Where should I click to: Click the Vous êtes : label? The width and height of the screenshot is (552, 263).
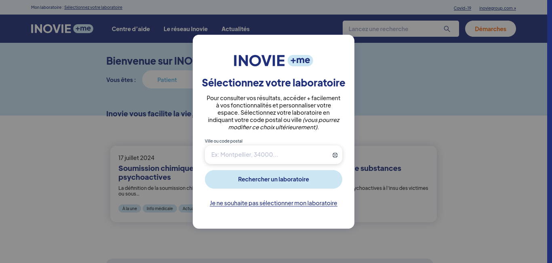[x=121, y=80]
